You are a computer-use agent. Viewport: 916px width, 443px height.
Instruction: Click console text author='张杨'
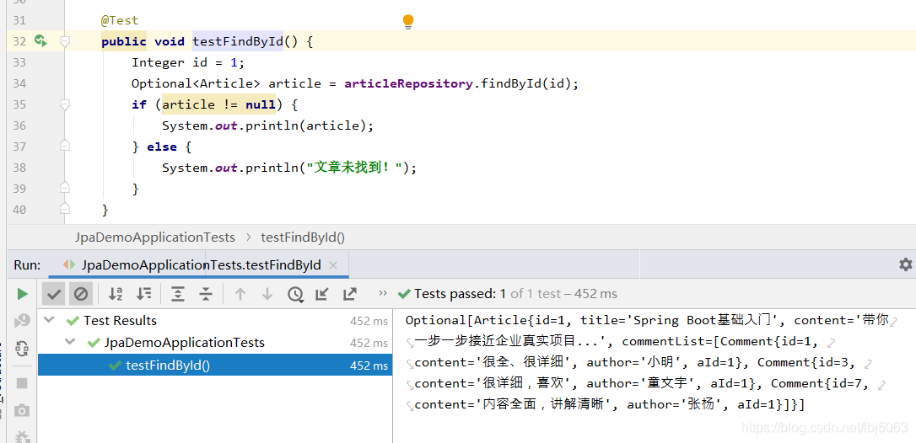[676, 404]
